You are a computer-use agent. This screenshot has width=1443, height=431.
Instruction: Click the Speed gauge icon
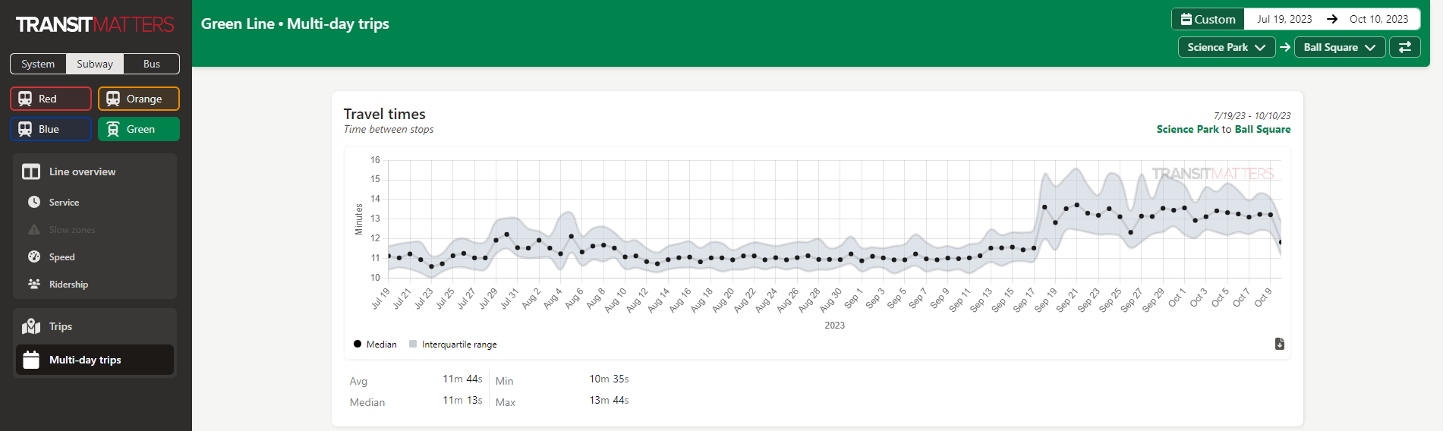coord(34,256)
